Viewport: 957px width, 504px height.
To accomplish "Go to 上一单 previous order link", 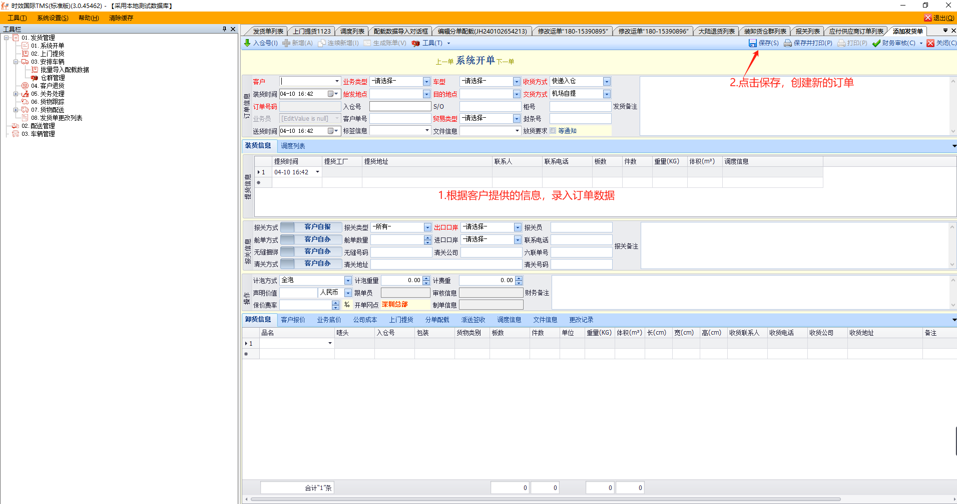I will pyautogui.click(x=444, y=62).
